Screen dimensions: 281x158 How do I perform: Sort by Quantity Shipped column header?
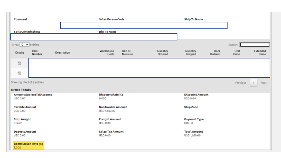point(191,52)
